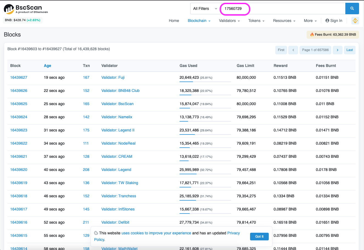Screen dimensions: 364x250
Task: Open the All Filters dropdown
Action: click(205, 9)
